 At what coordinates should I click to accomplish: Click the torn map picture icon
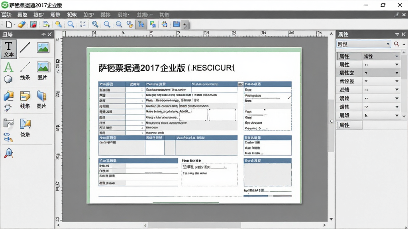click(x=25, y=124)
